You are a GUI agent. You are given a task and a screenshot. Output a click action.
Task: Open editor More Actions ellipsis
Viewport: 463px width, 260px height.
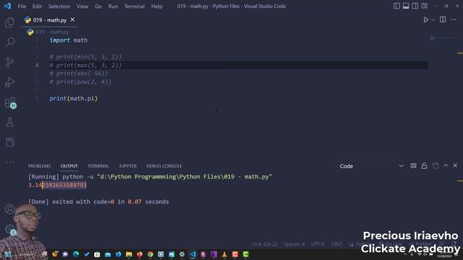(454, 19)
